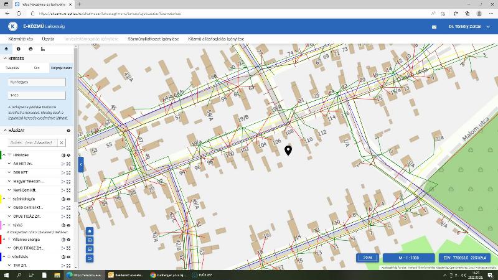Open Közműnyilatkozat igénylése menu
498x280 pixels.
pos(153,39)
